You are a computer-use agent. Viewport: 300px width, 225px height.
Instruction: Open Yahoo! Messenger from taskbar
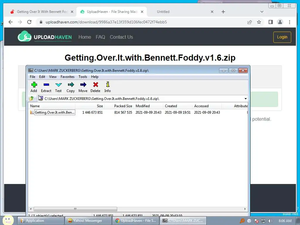pos(88,221)
